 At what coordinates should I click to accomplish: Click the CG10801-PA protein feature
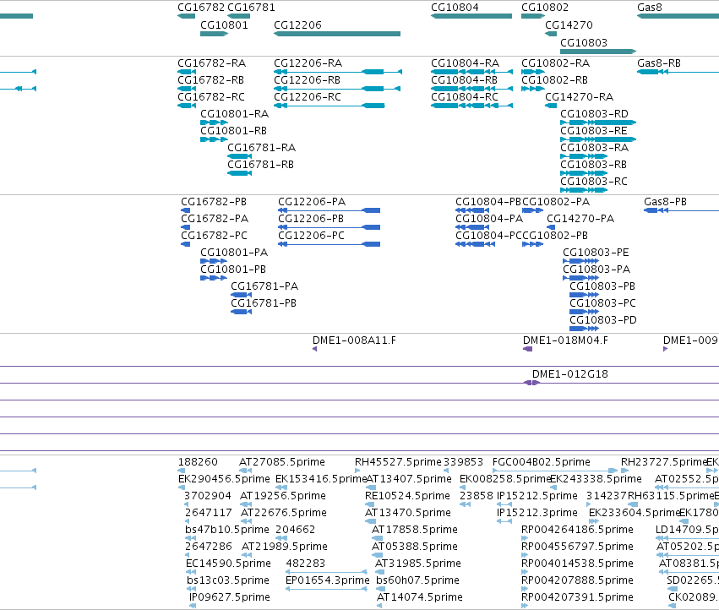click(x=214, y=261)
